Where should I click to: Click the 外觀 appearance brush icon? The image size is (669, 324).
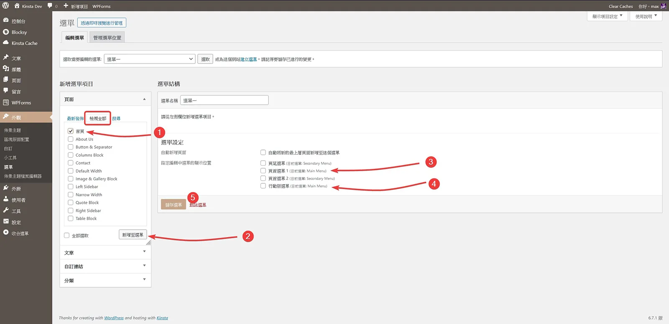pyautogui.click(x=6, y=117)
